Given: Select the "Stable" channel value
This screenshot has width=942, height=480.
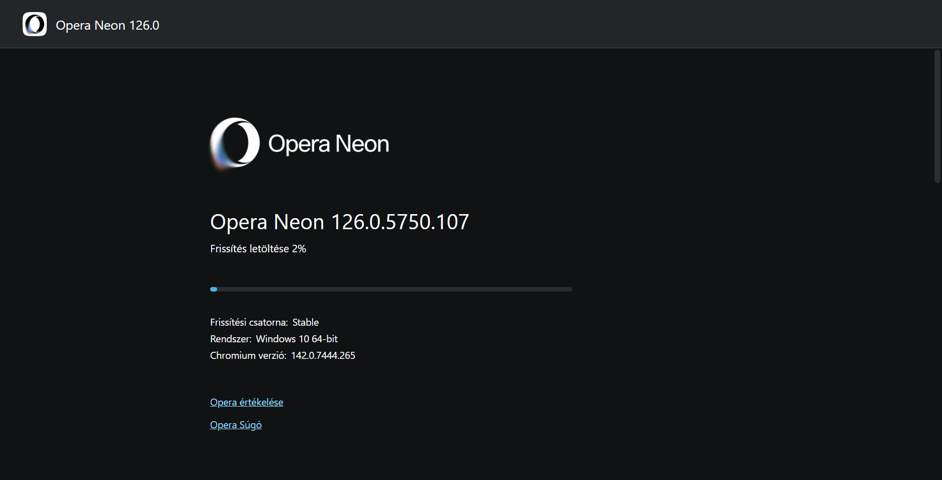Looking at the screenshot, I should [x=306, y=322].
